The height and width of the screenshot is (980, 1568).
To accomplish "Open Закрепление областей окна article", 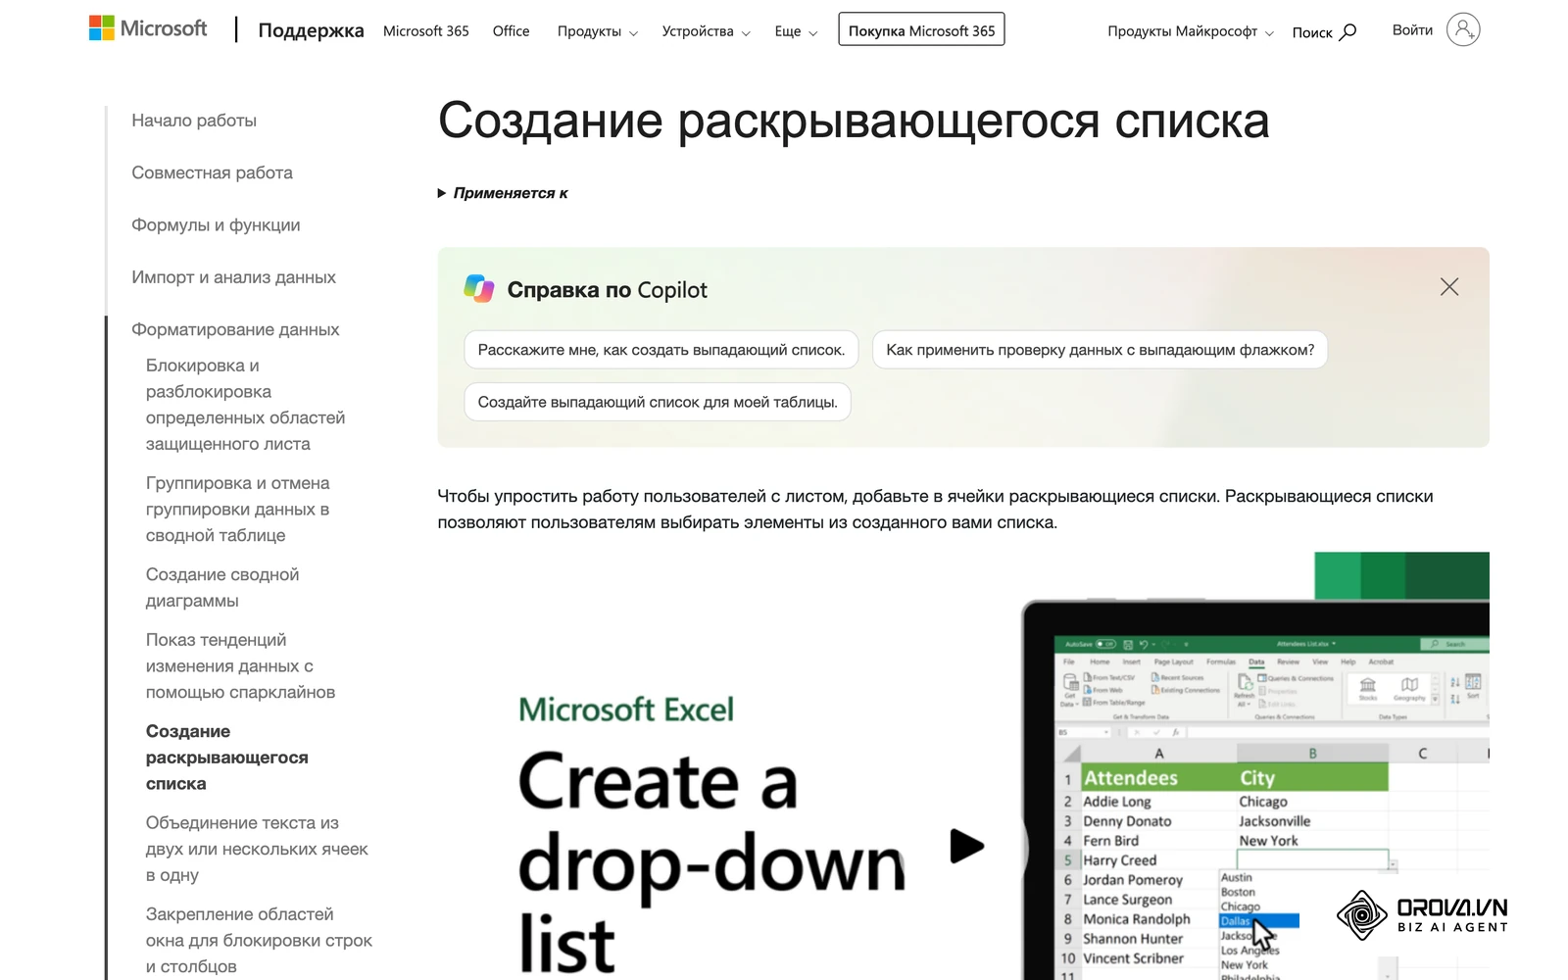I will click(x=259, y=940).
